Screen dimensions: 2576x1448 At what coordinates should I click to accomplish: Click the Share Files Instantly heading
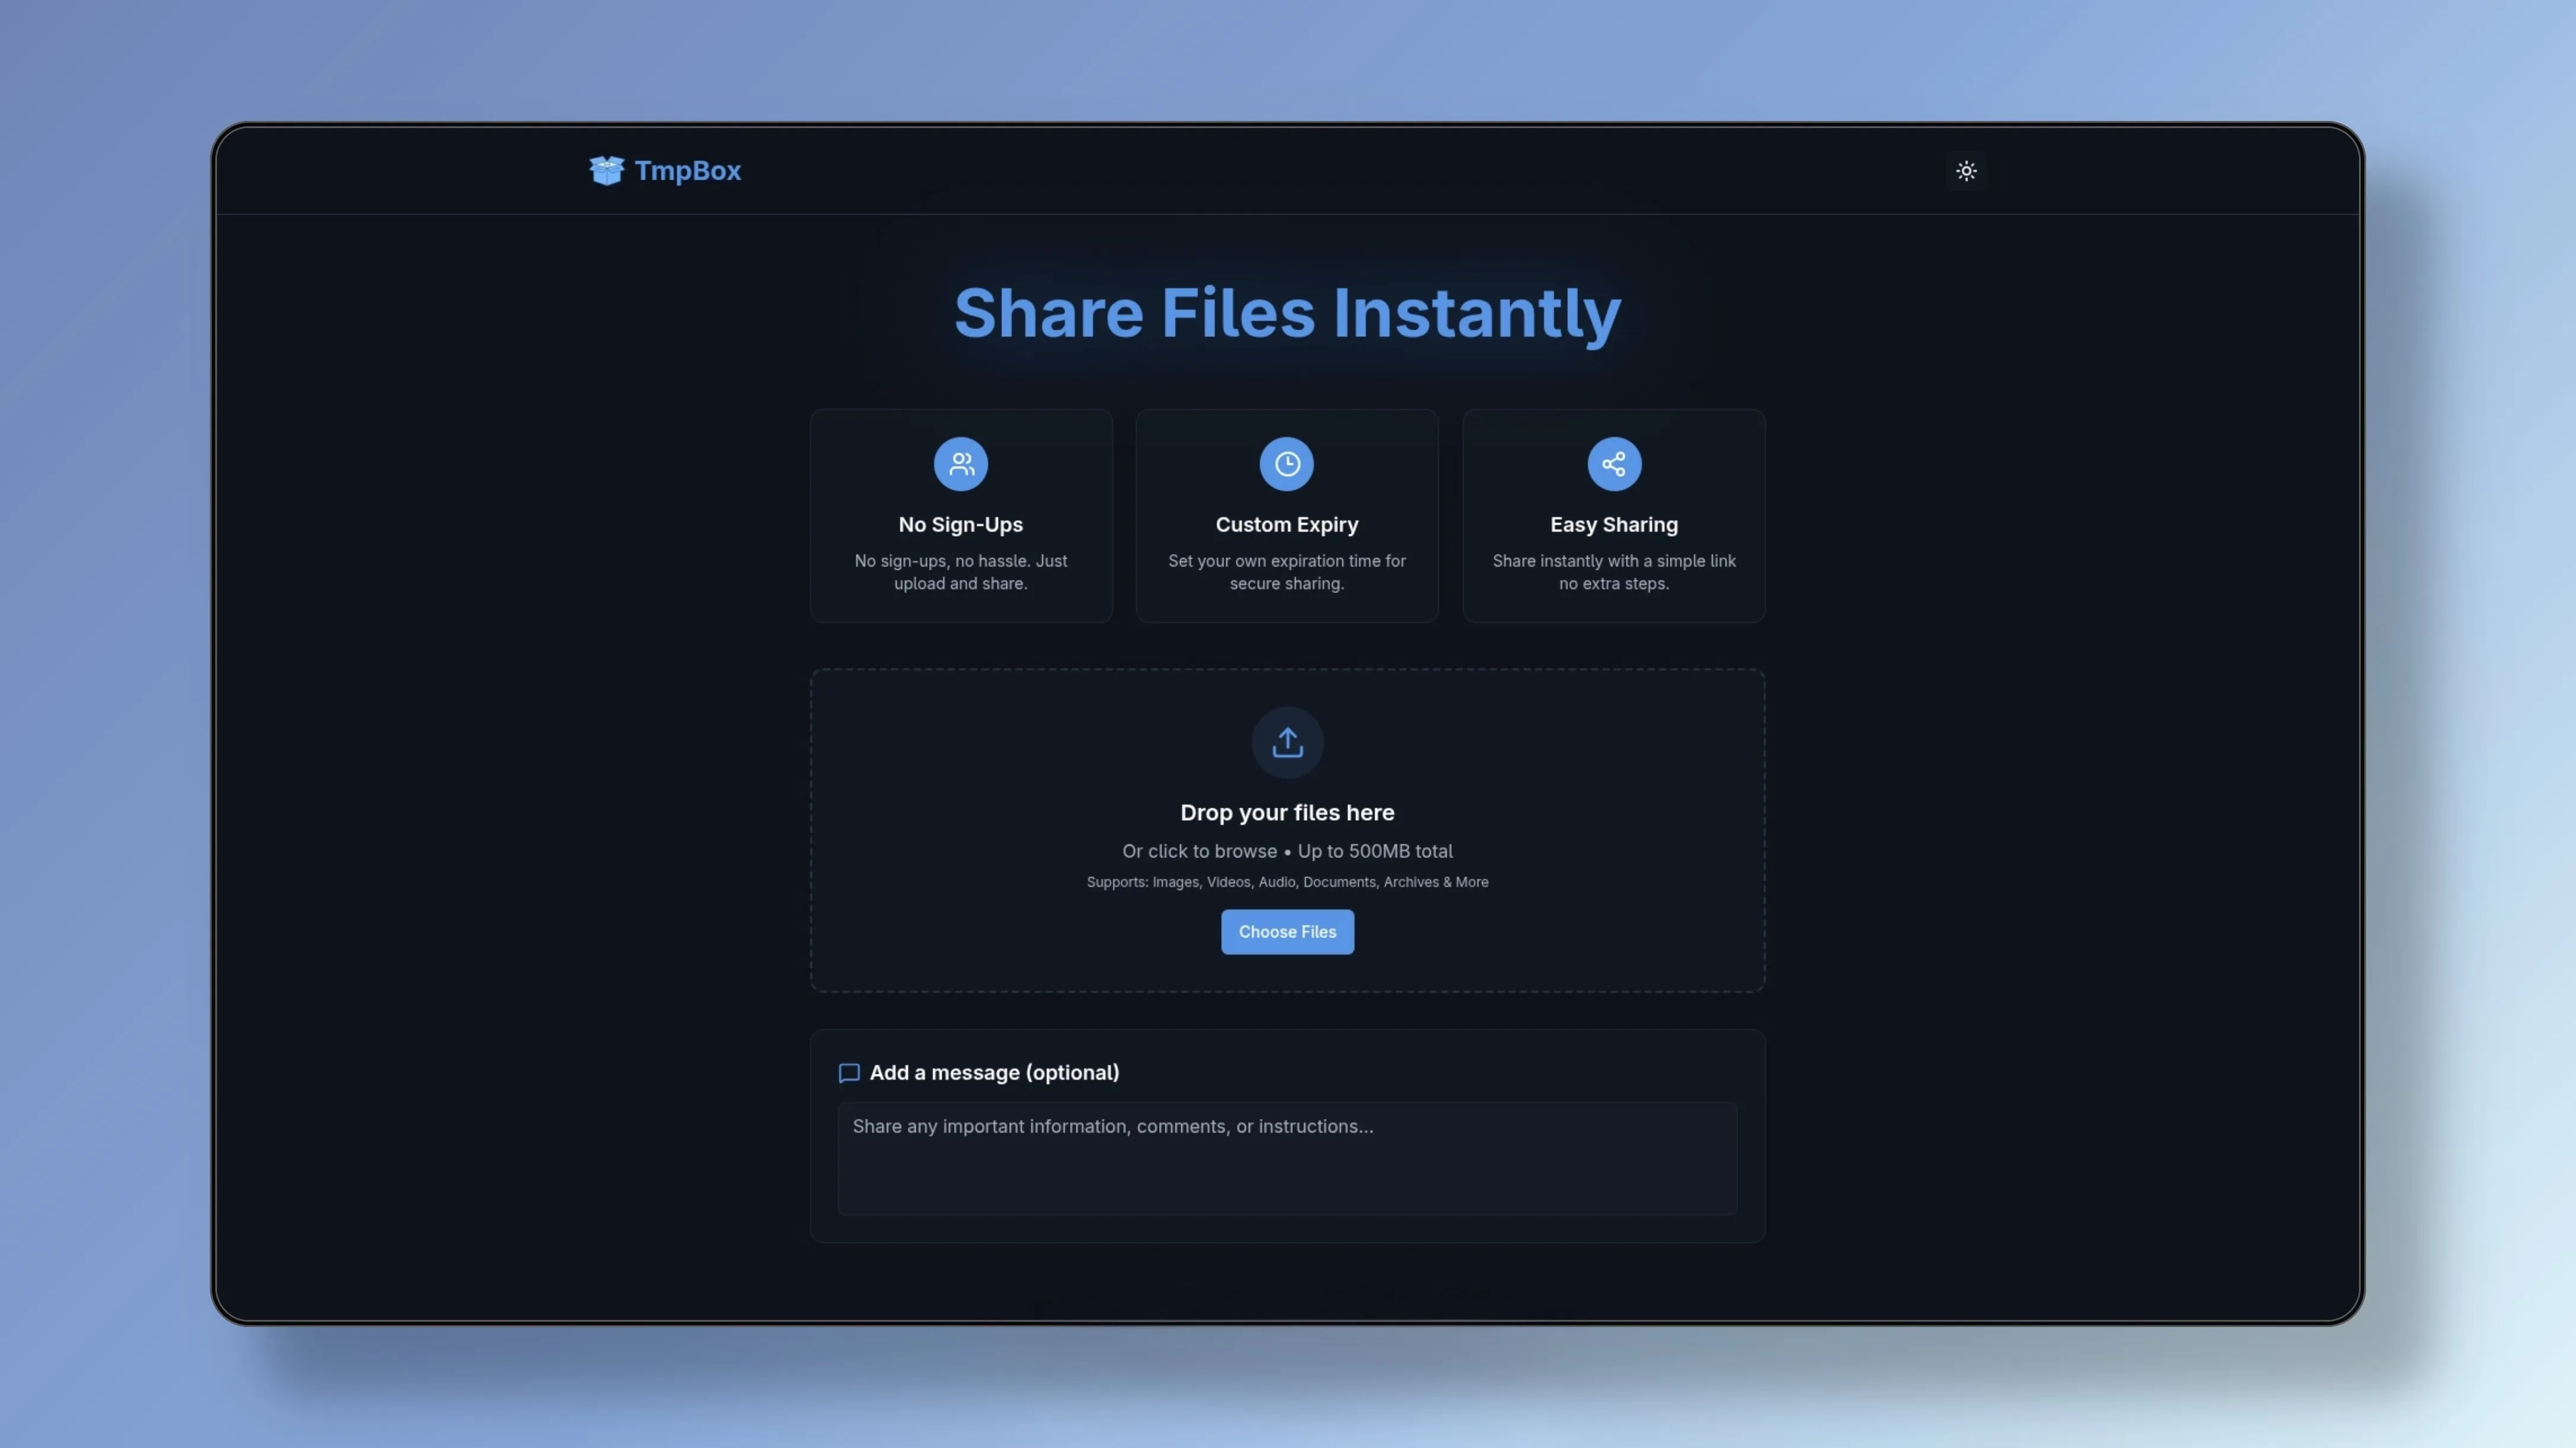1287,313
